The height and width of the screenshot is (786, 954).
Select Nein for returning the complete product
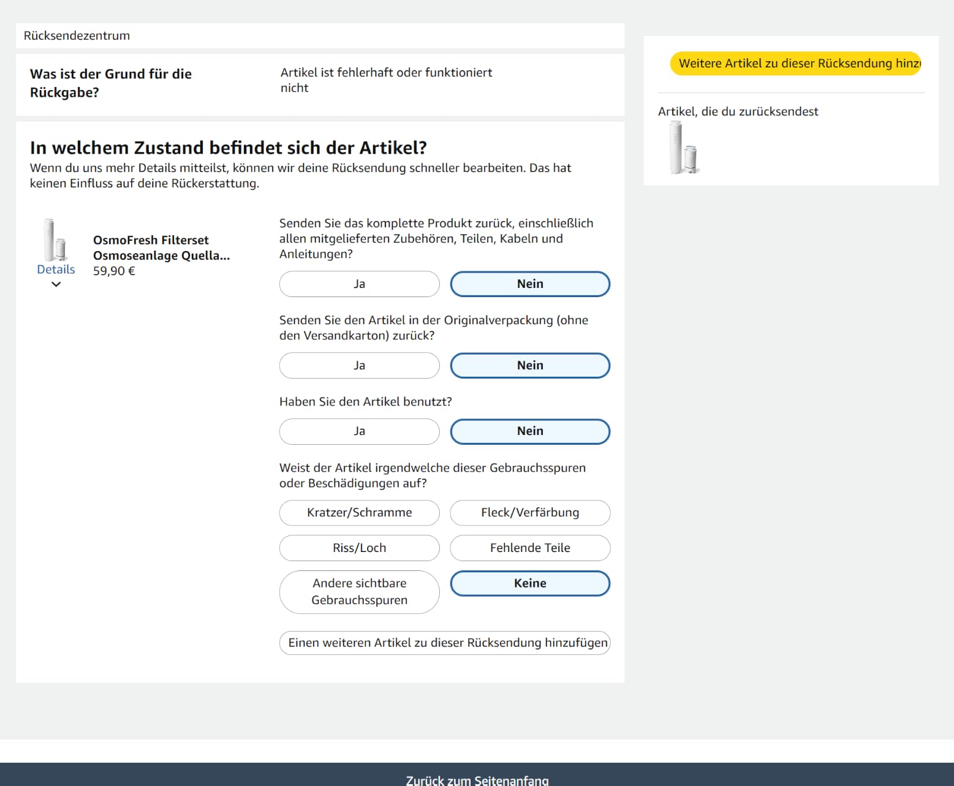pyautogui.click(x=530, y=284)
